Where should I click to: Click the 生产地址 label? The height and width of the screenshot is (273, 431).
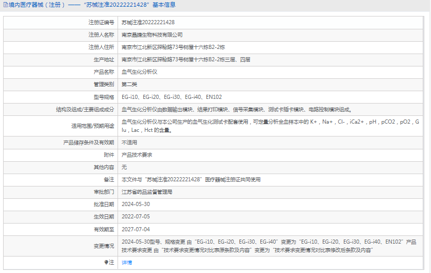[x=104, y=60]
